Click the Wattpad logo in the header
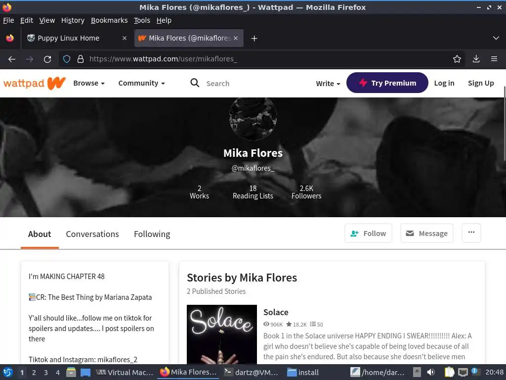The width and height of the screenshot is (506, 380). [x=34, y=83]
